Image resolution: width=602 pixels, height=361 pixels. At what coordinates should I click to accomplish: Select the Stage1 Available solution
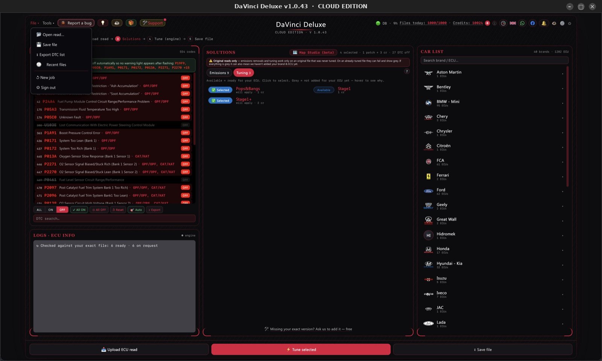click(x=324, y=90)
